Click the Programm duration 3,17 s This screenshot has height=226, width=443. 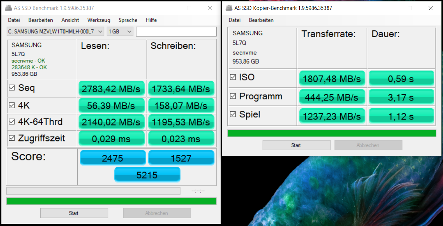pyautogui.click(x=401, y=97)
